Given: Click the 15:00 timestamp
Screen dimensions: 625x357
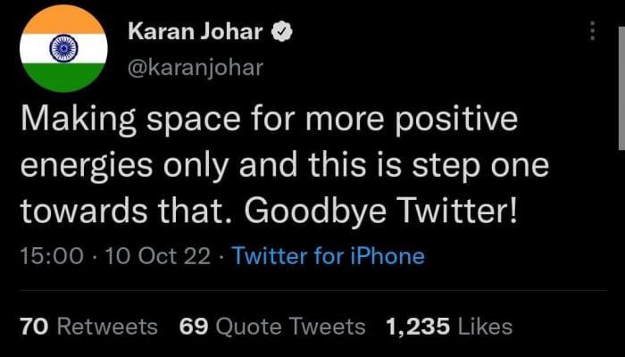Looking at the screenshot, I should [x=52, y=258].
